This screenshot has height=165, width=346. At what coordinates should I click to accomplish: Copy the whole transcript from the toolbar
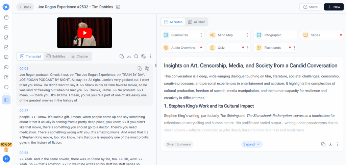coord(122,56)
